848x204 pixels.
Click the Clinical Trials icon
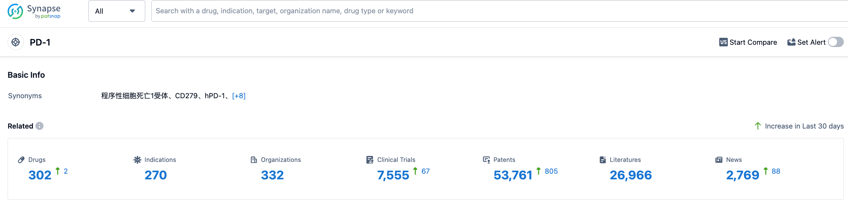click(370, 160)
